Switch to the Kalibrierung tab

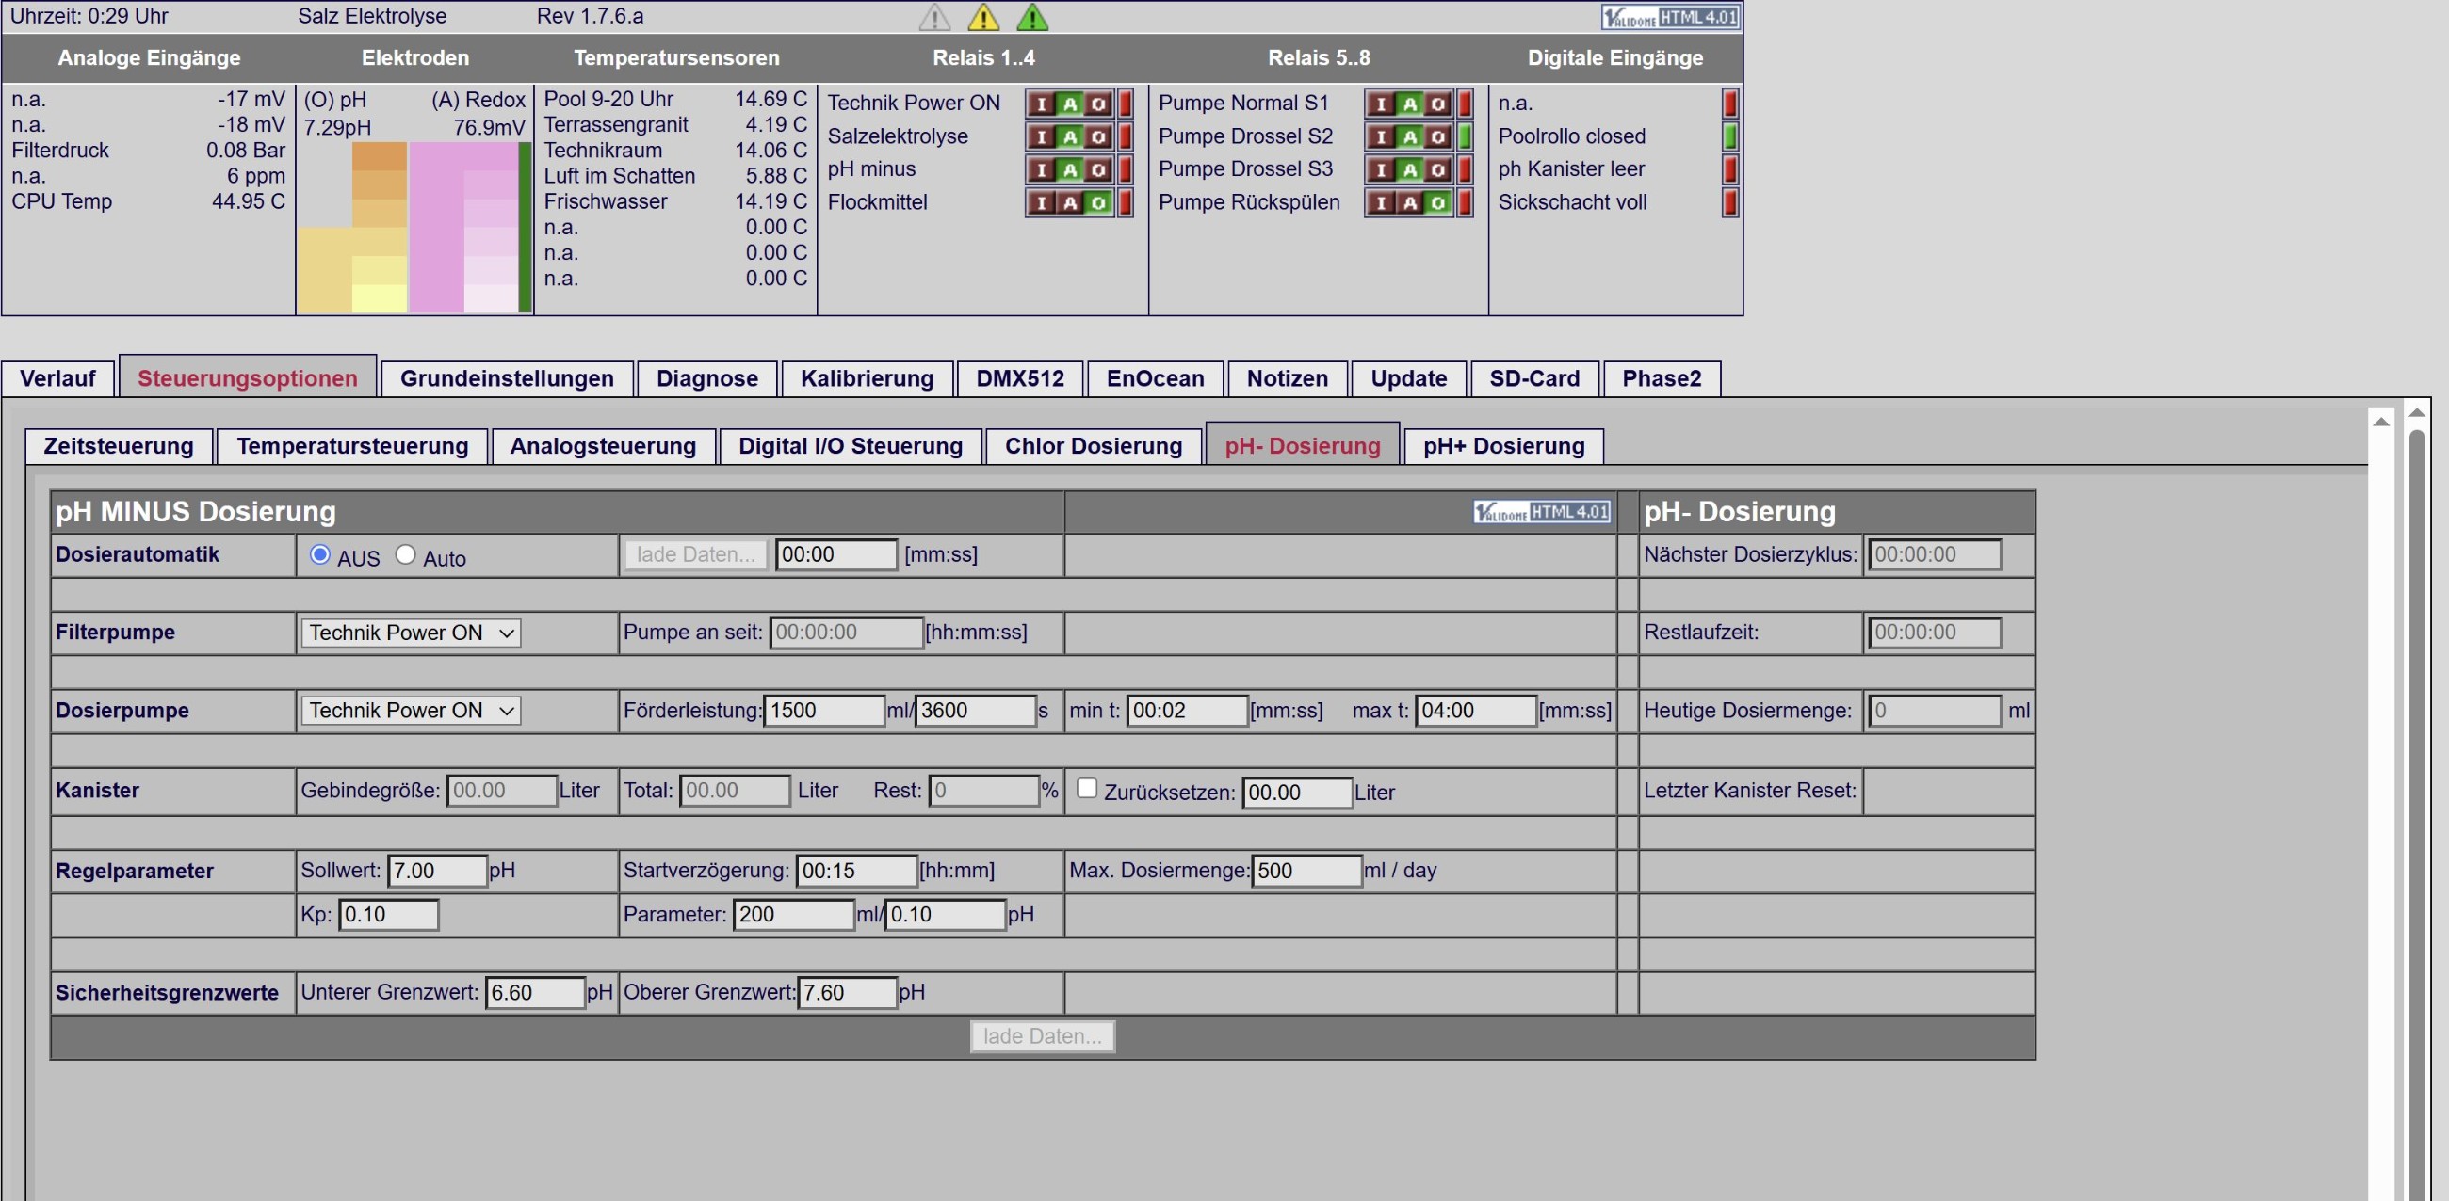click(867, 378)
